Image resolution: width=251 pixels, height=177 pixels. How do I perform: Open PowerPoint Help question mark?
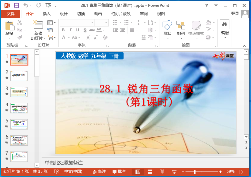[x=207, y=5]
